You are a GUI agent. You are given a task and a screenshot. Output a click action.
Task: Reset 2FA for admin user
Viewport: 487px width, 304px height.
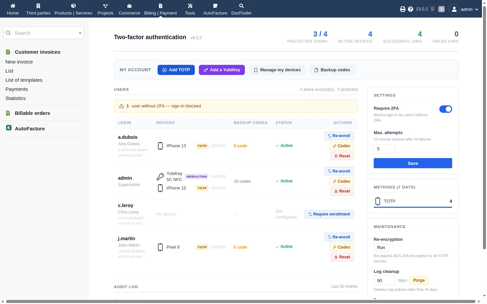click(x=342, y=191)
